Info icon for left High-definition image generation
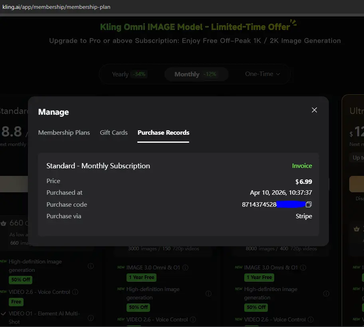Screen dimensions: 364x327 [x=91, y=266]
